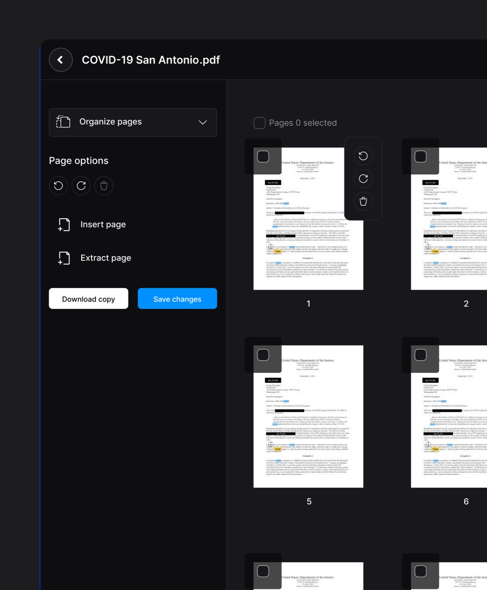Click the Extract page icon

click(64, 258)
